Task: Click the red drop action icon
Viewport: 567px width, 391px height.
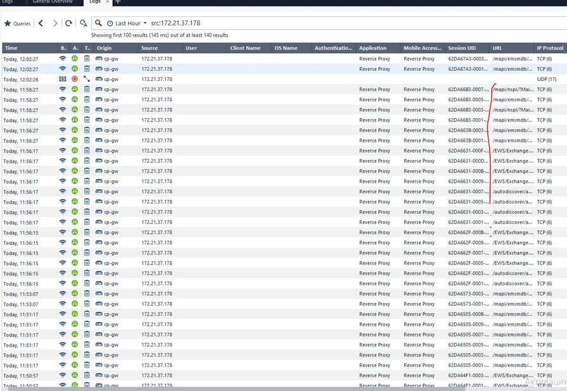Action: click(75, 79)
